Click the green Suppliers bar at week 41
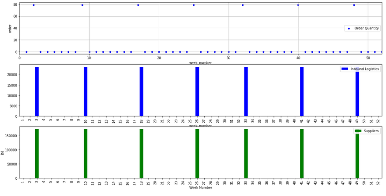The width and height of the screenshot is (386, 196). (x=302, y=153)
